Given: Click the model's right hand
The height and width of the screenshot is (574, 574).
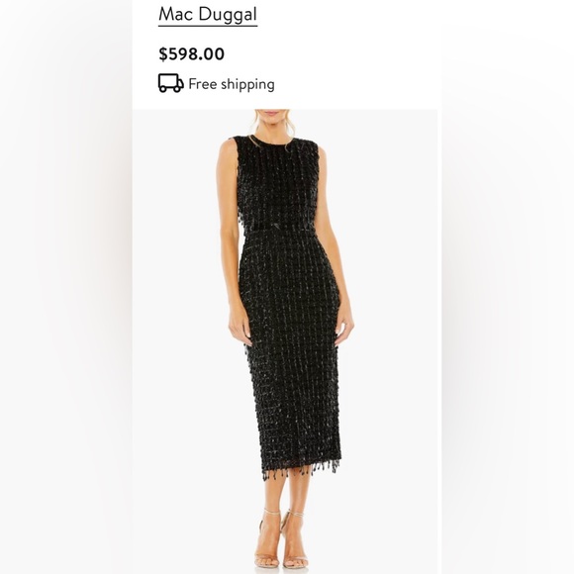Looking at the screenshot, I should (x=240, y=328).
